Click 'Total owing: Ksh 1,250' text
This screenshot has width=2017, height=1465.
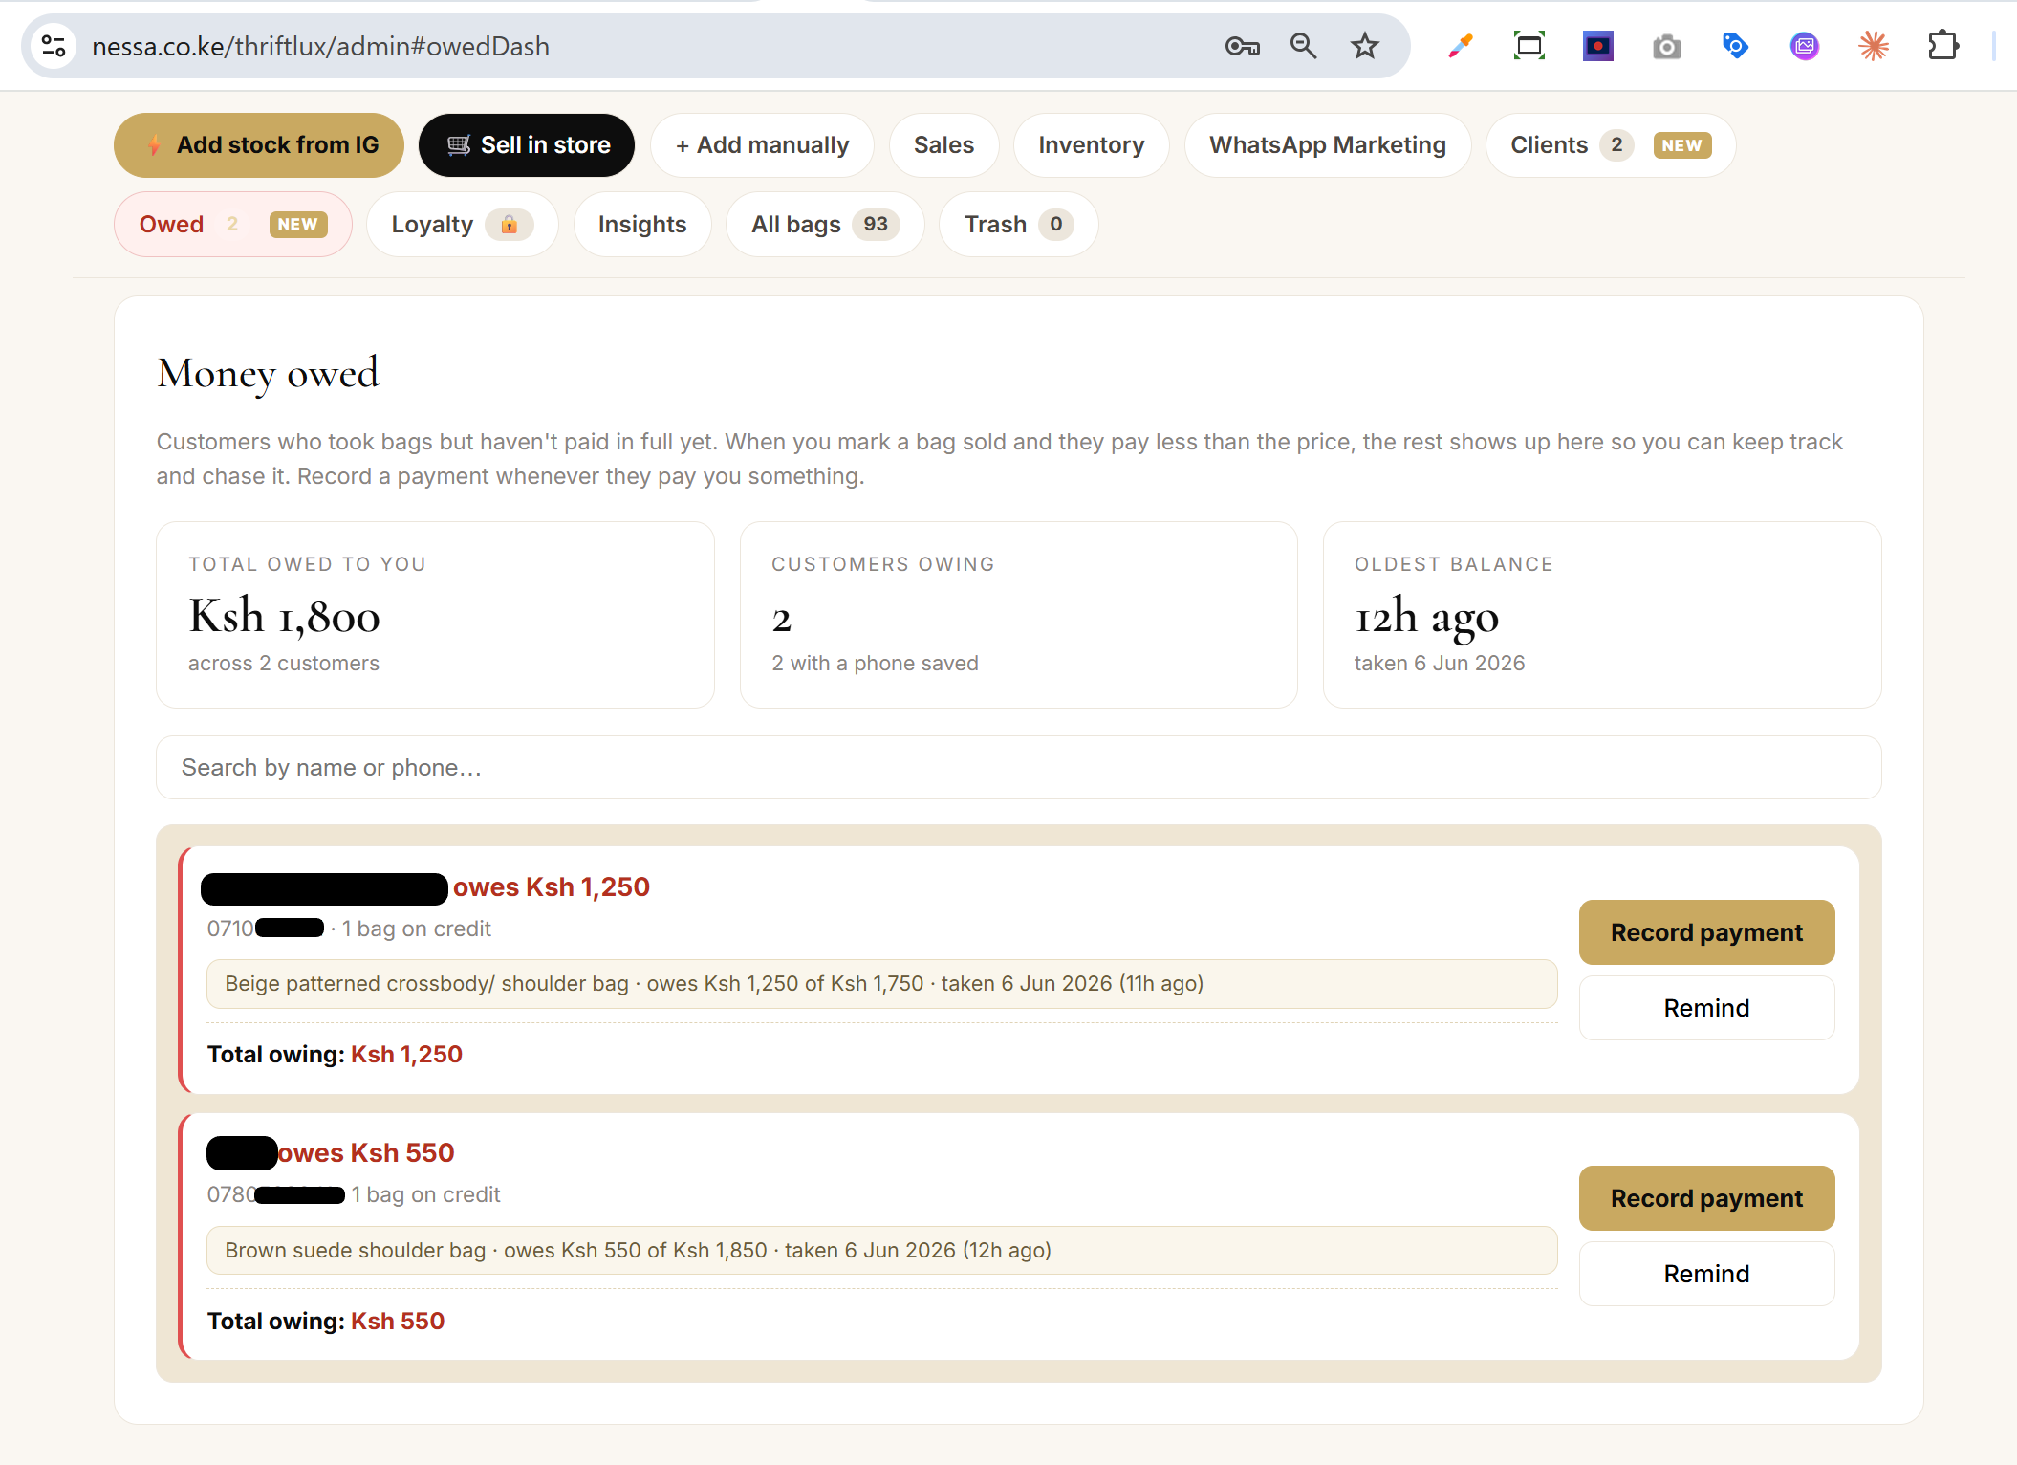(335, 1055)
